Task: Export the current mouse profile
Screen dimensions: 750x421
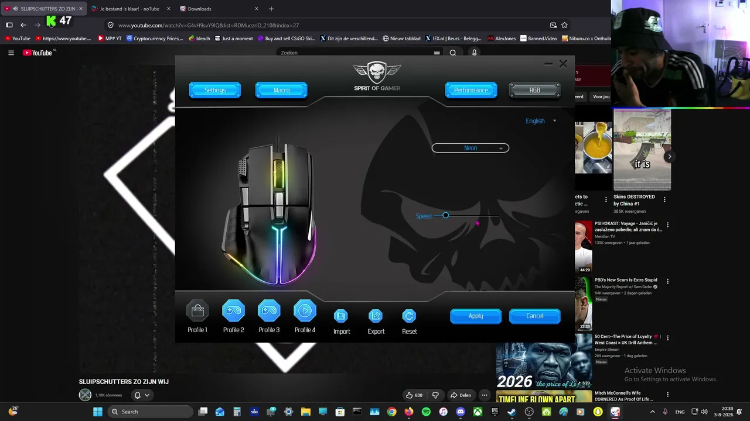Action: [376, 316]
